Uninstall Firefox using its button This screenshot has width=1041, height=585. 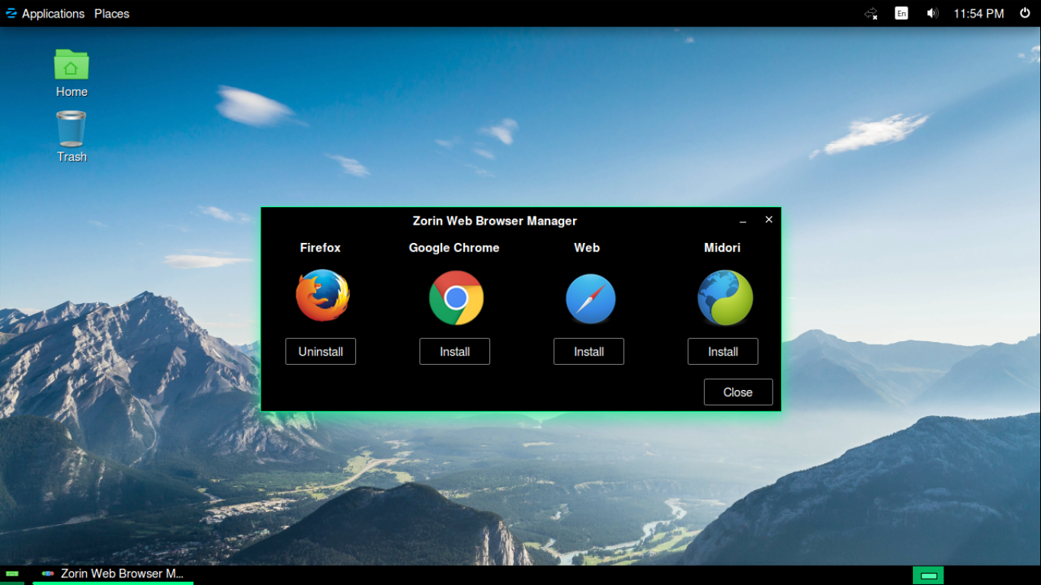click(x=321, y=352)
